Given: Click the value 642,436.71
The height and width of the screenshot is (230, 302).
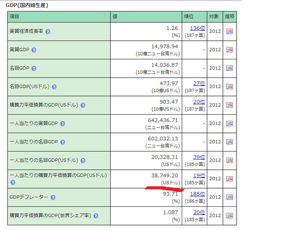Looking at the screenshot, I should tap(163, 120).
